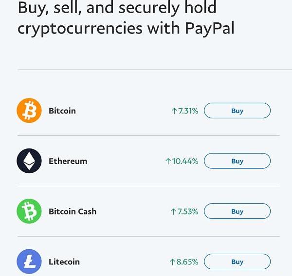292x276 pixels.
Task: Select the dark Ethereum diamond icon
Action: point(29,161)
